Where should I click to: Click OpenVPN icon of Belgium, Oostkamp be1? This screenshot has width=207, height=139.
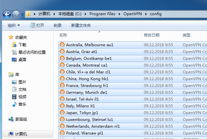click(x=62, y=58)
